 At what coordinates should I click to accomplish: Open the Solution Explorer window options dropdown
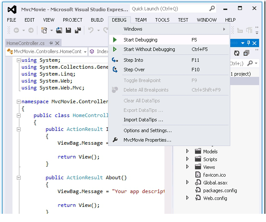[243, 43]
